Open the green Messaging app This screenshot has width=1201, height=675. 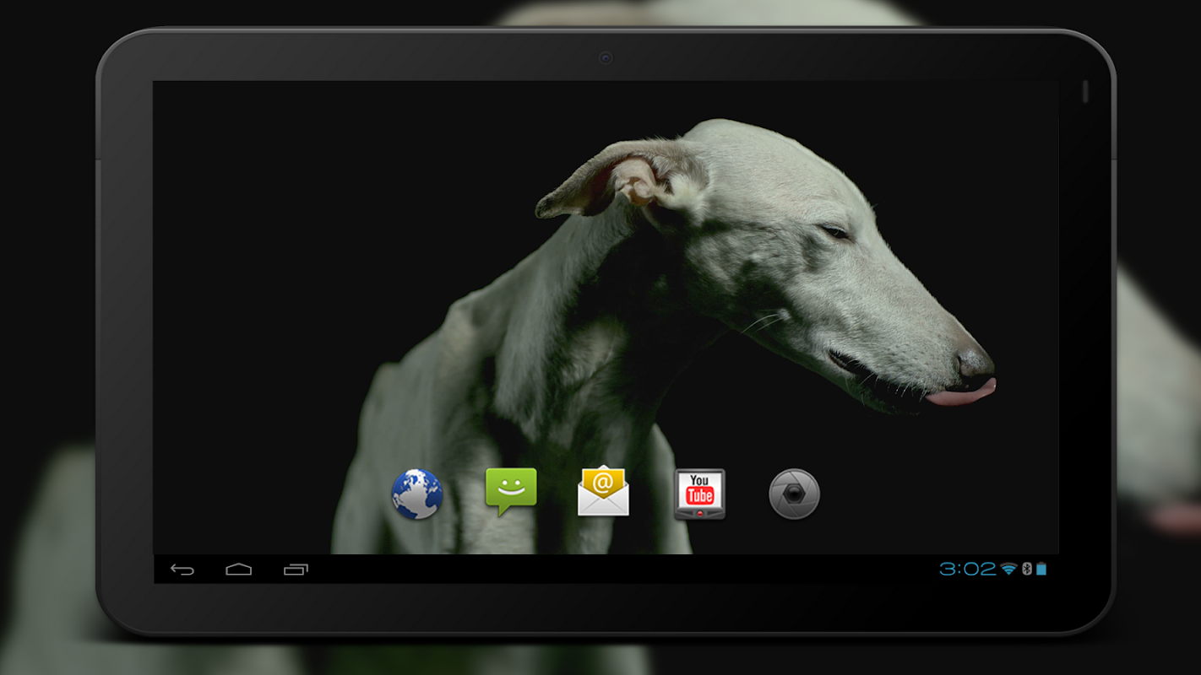pos(511,492)
